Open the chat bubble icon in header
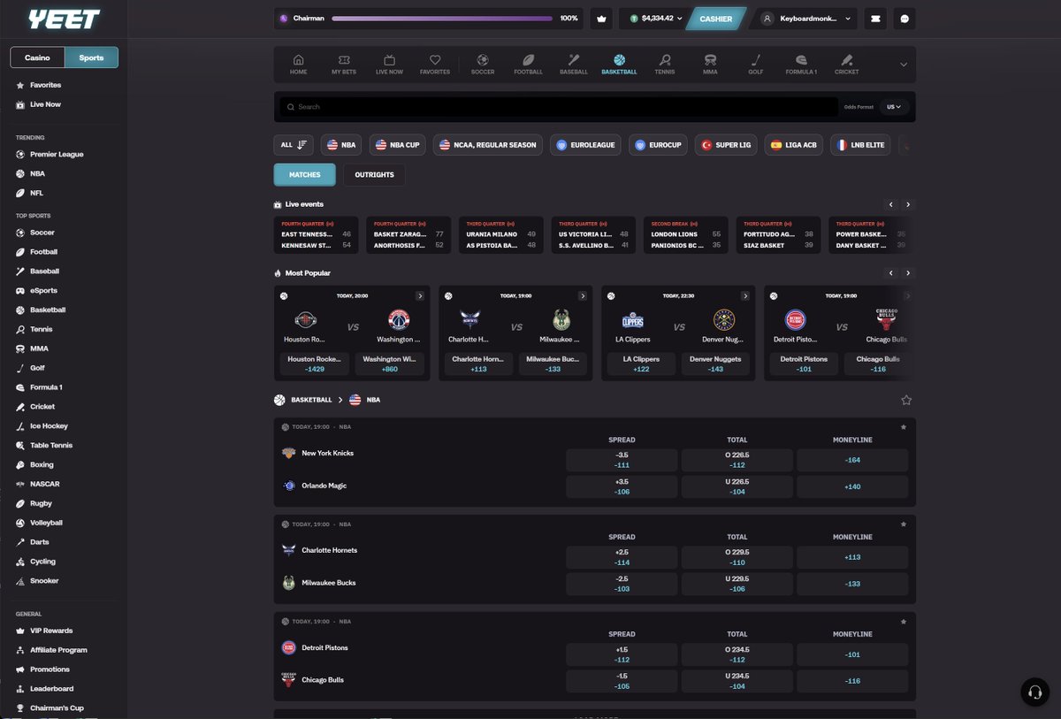 904,18
